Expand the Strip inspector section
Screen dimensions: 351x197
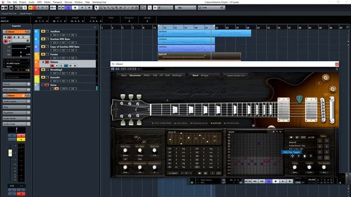pos(16,107)
